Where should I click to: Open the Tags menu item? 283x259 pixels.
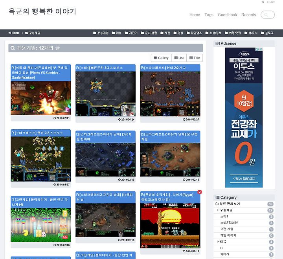pos(209,15)
